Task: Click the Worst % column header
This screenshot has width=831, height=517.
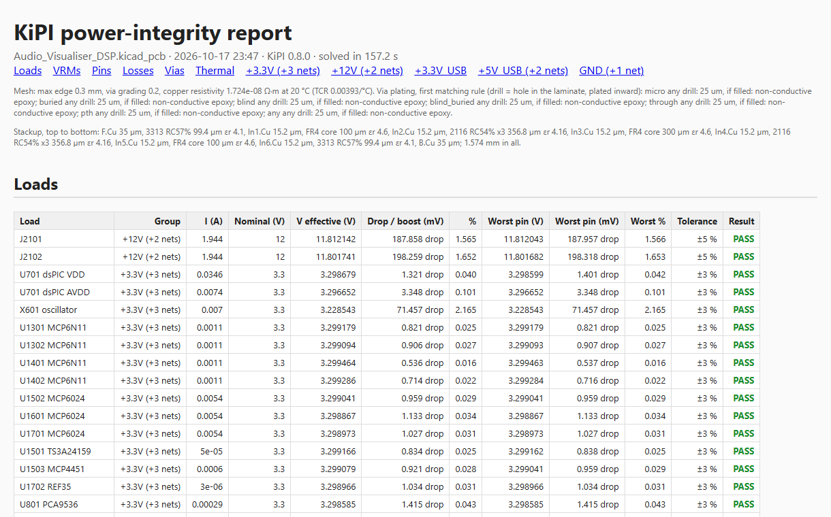Action: click(648, 221)
